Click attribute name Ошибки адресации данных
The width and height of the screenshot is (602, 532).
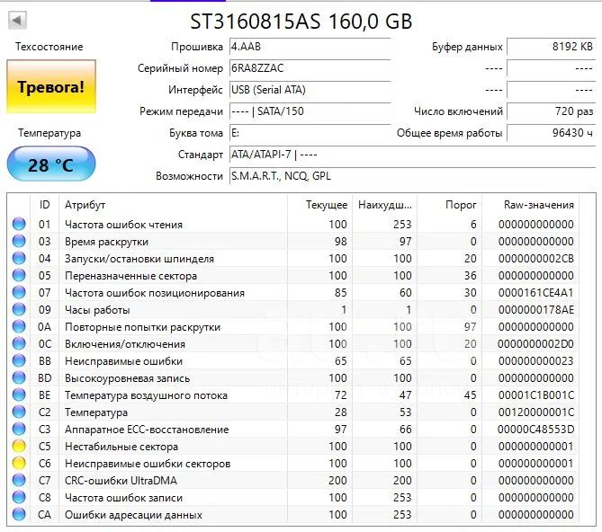pyautogui.click(x=133, y=515)
